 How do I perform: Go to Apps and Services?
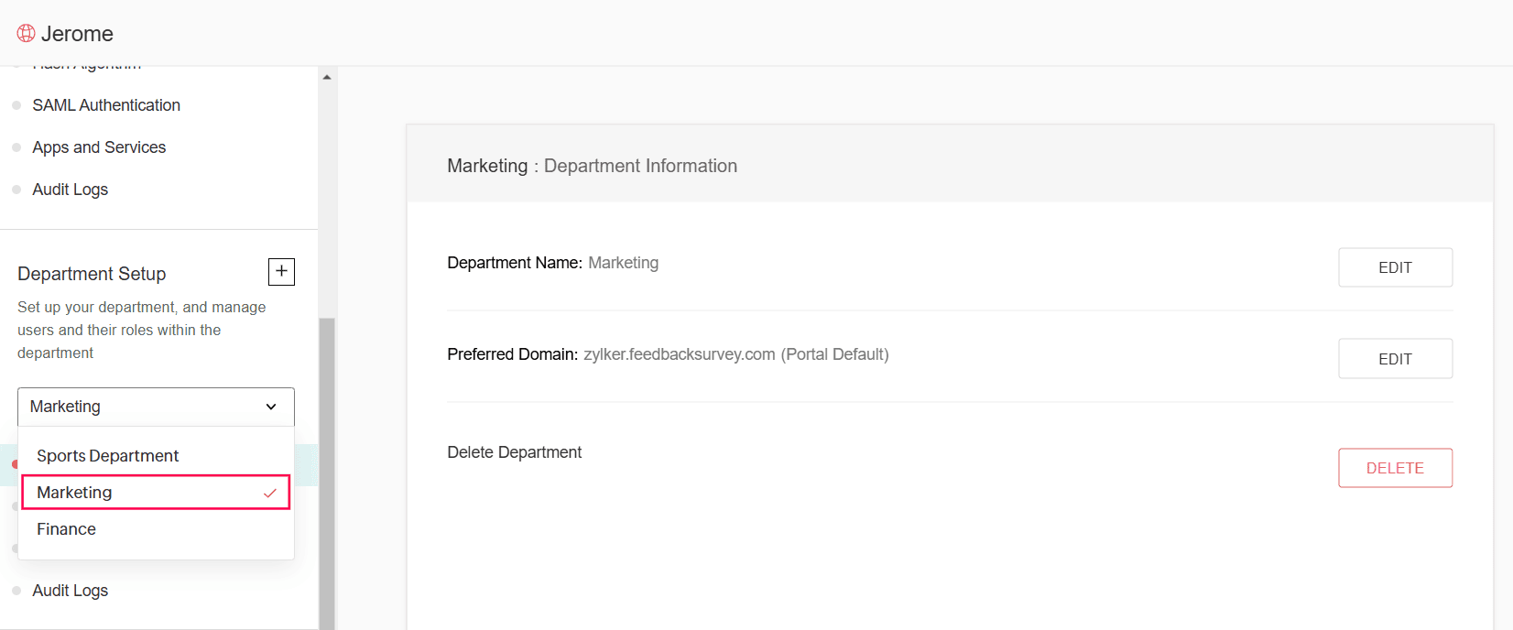(99, 147)
